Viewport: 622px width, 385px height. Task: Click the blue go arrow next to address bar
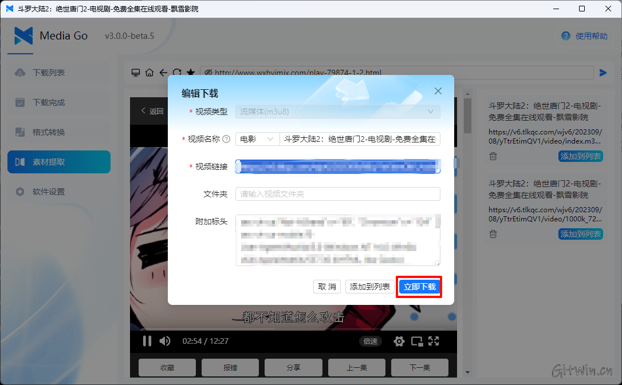602,73
